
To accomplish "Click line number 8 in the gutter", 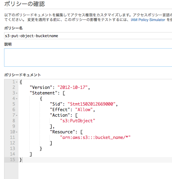I will click(14, 121).
